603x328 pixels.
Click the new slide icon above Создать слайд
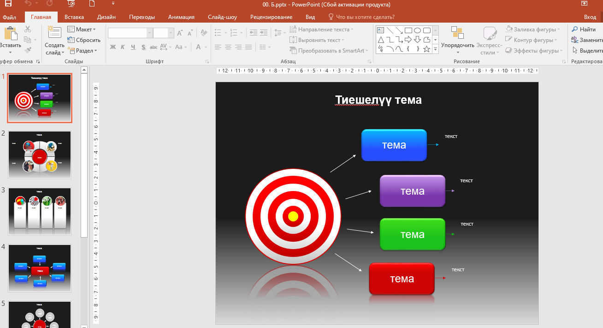coord(54,32)
